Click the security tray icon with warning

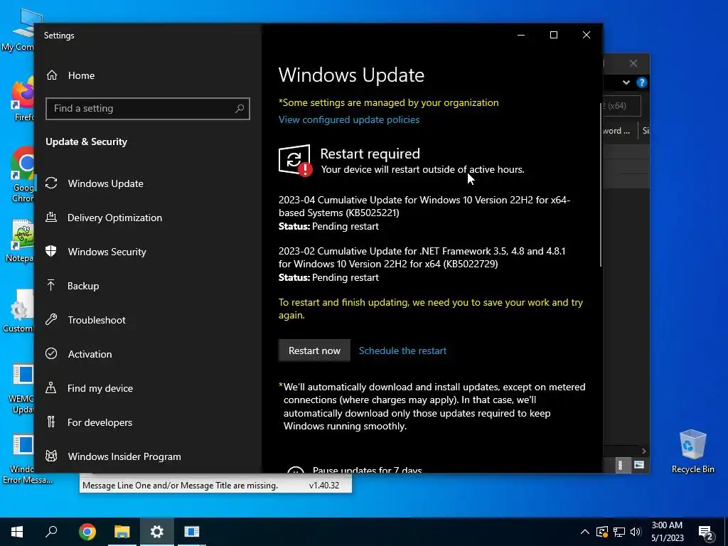602,532
